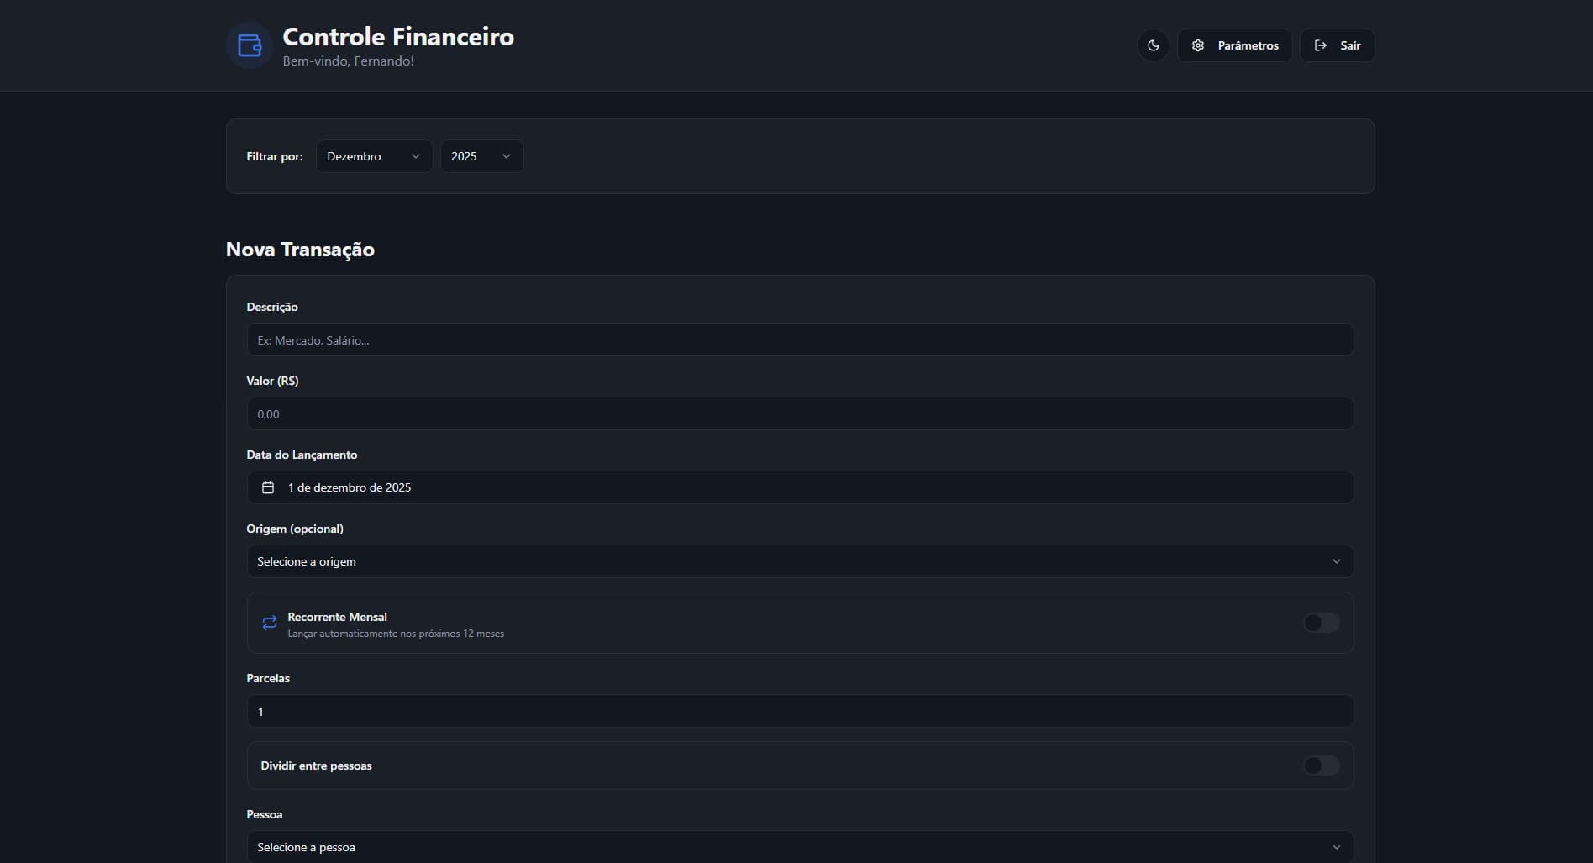Toggle Dividir entre pessoas switch
The width and height of the screenshot is (1593, 863).
pos(1321,766)
